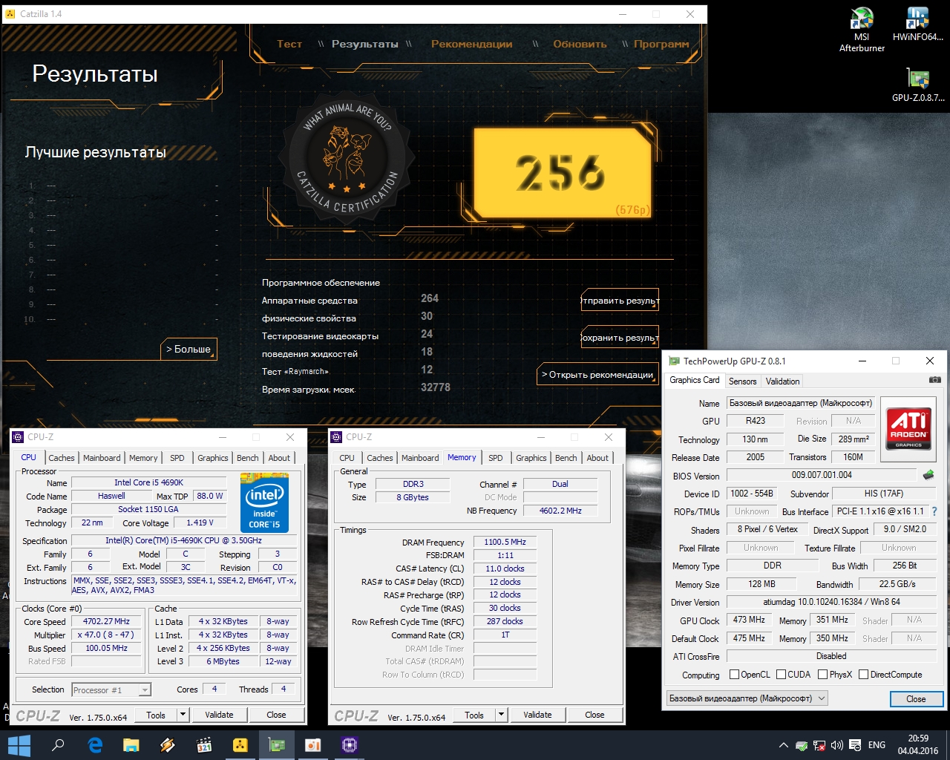Expand the Processor #1 selection dropdown

[145, 690]
